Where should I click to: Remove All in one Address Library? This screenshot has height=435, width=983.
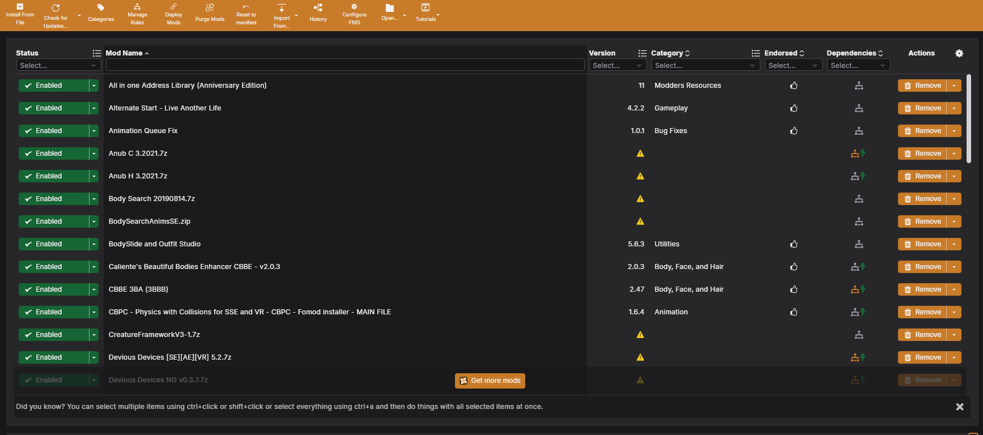(922, 86)
